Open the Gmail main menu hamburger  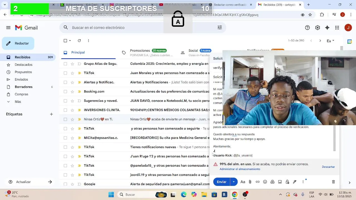click(8, 27)
